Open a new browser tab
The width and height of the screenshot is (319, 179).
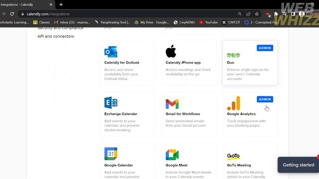tap(61, 4)
